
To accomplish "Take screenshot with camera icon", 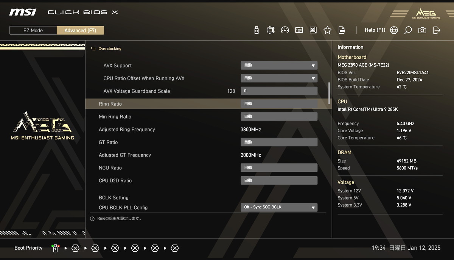I will (422, 30).
